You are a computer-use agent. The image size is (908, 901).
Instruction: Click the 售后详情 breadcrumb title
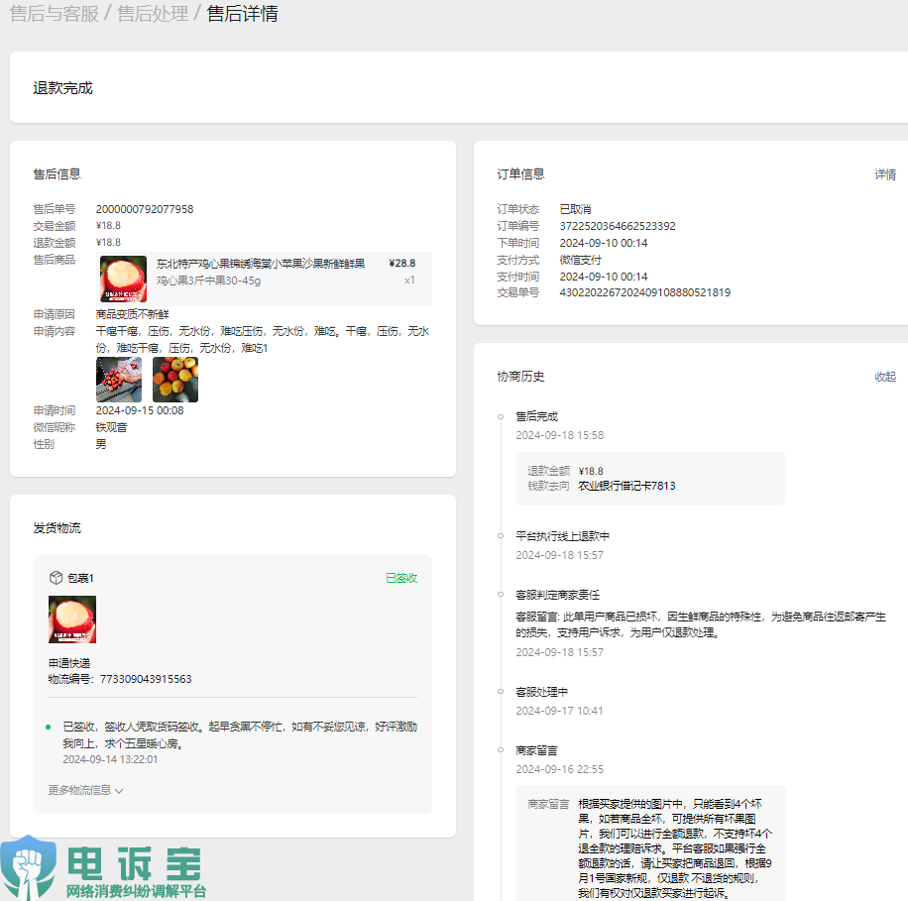tap(242, 13)
